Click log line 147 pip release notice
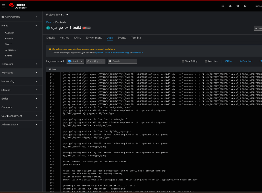The image size is (262, 193). click(x=99, y=186)
